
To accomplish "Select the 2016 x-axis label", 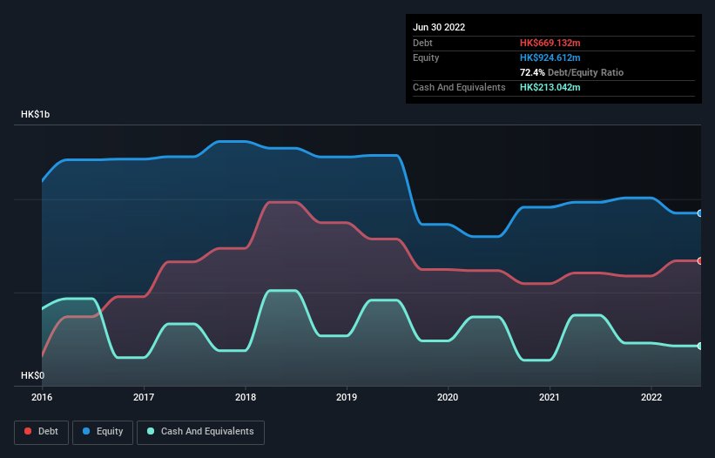I will coord(42,397).
